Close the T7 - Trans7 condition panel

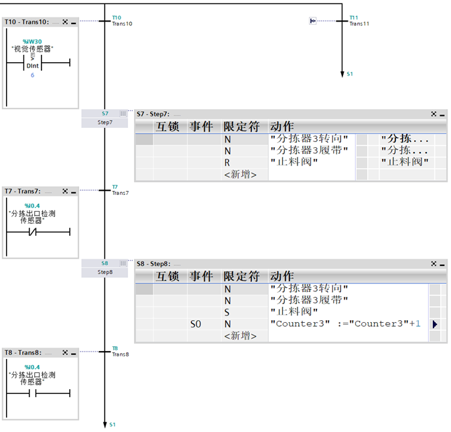click(x=65, y=191)
